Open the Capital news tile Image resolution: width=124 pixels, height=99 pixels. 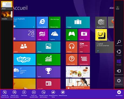pos(105,47)
